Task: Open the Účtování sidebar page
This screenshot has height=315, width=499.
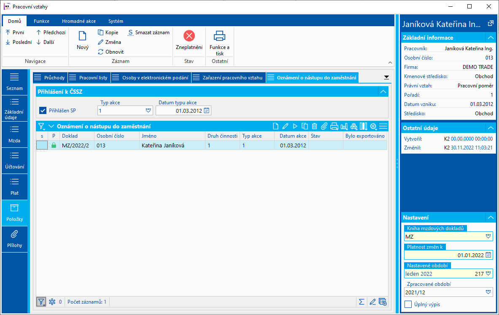Action: [15, 160]
